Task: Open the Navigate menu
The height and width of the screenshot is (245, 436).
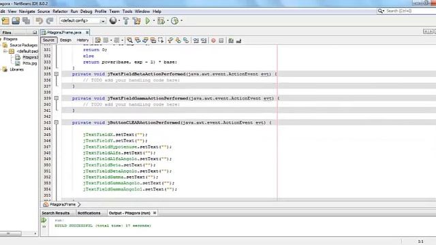Action: pyautogui.click(x=27, y=12)
